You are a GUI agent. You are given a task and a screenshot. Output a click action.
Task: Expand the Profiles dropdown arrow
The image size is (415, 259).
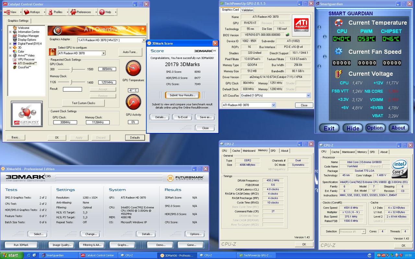click(67, 12)
